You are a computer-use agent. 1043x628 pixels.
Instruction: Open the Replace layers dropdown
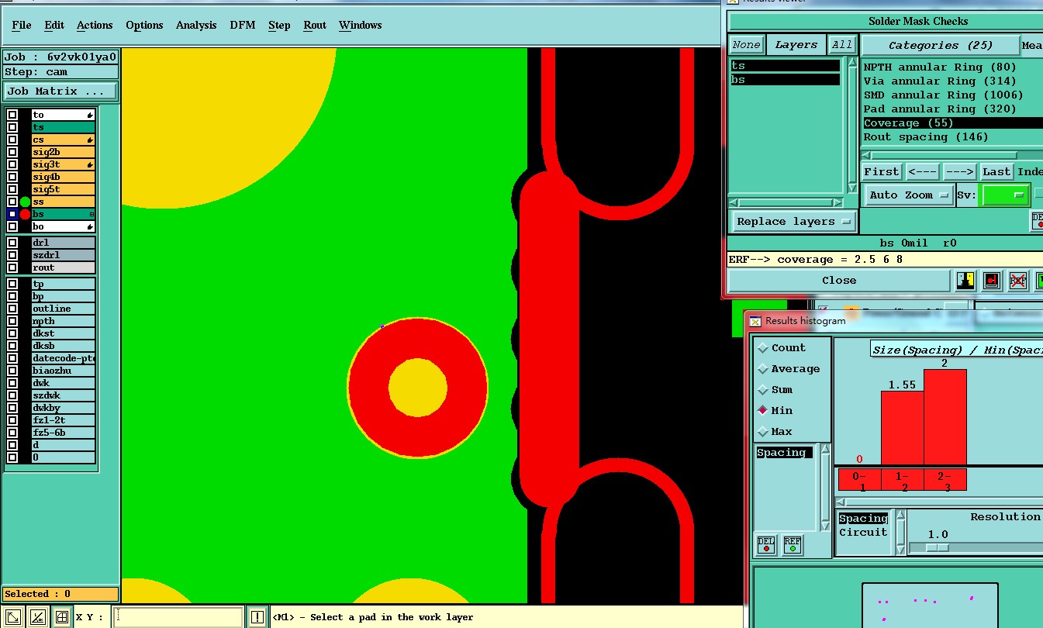click(793, 222)
